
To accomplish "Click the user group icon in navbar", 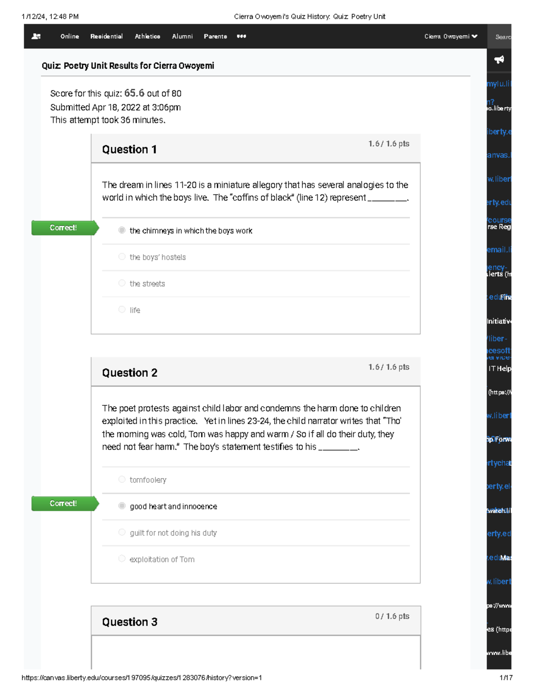I will pos(36,37).
